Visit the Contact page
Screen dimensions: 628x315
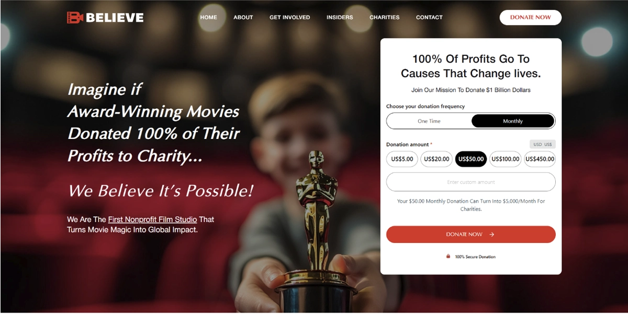(429, 17)
